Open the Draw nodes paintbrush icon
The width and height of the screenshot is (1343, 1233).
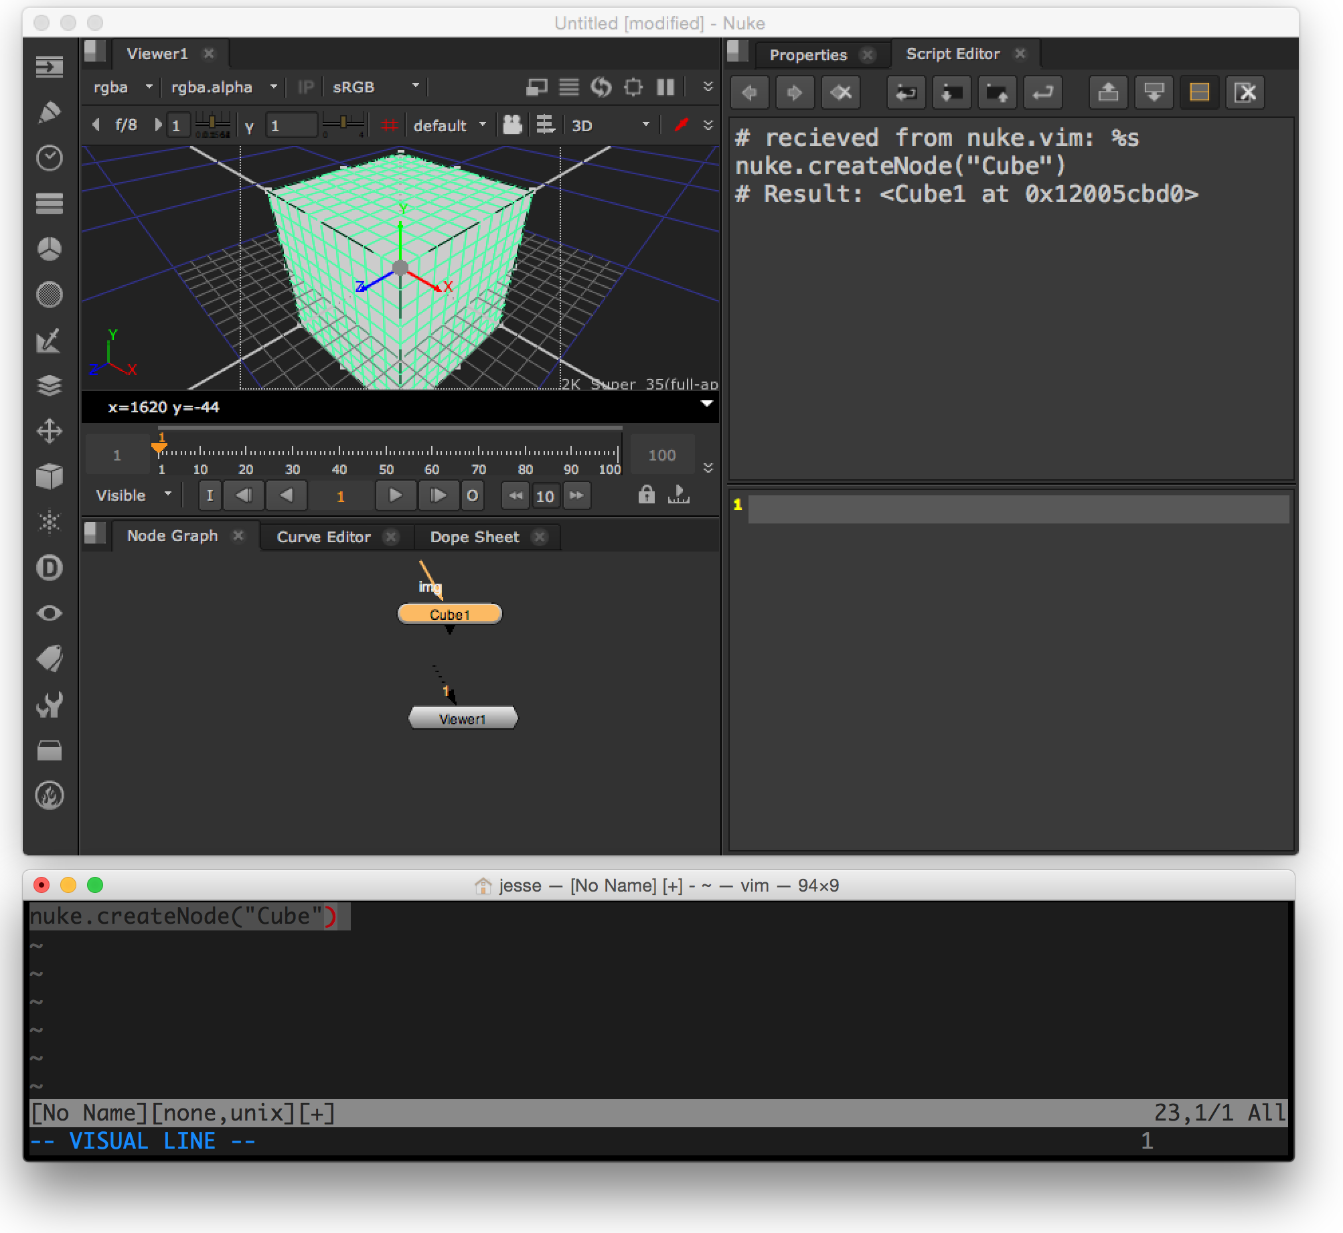click(x=49, y=112)
